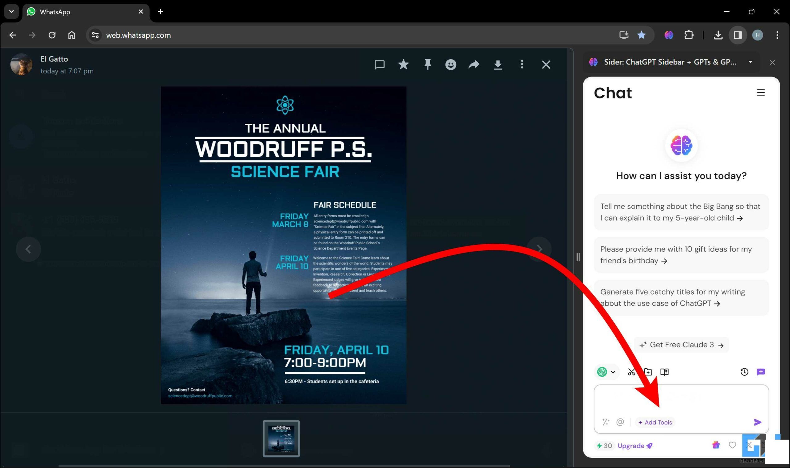790x468 pixels.
Task: Toggle the Add Tools option in Sider
Action: coord(655,422)
